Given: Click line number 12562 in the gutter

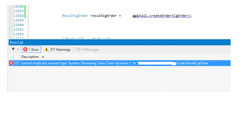Looking at the screenshot, I should coord(19,34).
